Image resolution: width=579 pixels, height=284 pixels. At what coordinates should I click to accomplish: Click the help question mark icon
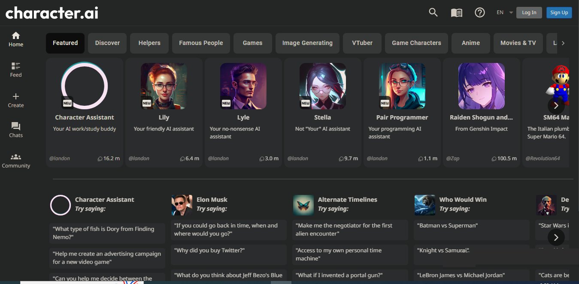[x=479, y=12]
